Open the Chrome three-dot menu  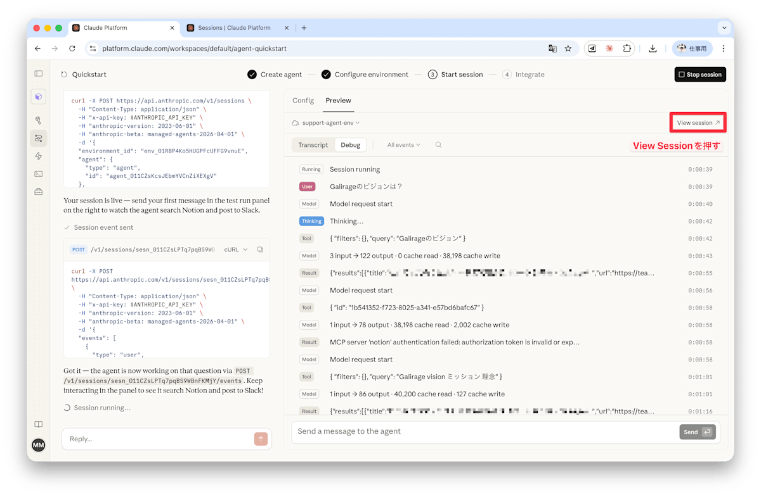point(723,48)
